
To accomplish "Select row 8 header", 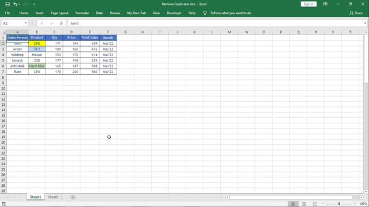I will click(x=3, y=77).
